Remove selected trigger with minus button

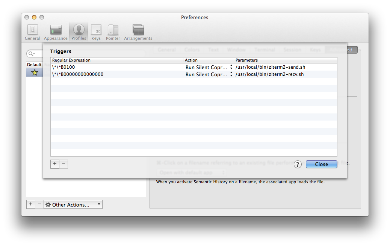(63, 164)
